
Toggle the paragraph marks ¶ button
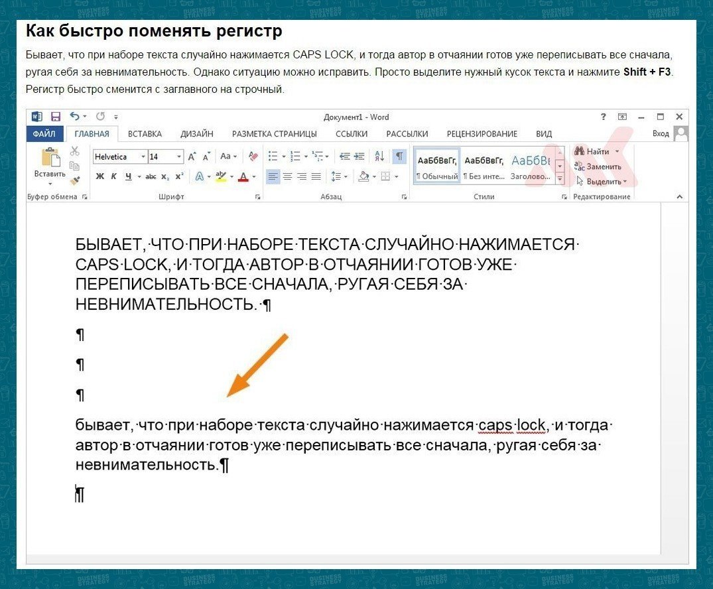click(x=399, y=157)
